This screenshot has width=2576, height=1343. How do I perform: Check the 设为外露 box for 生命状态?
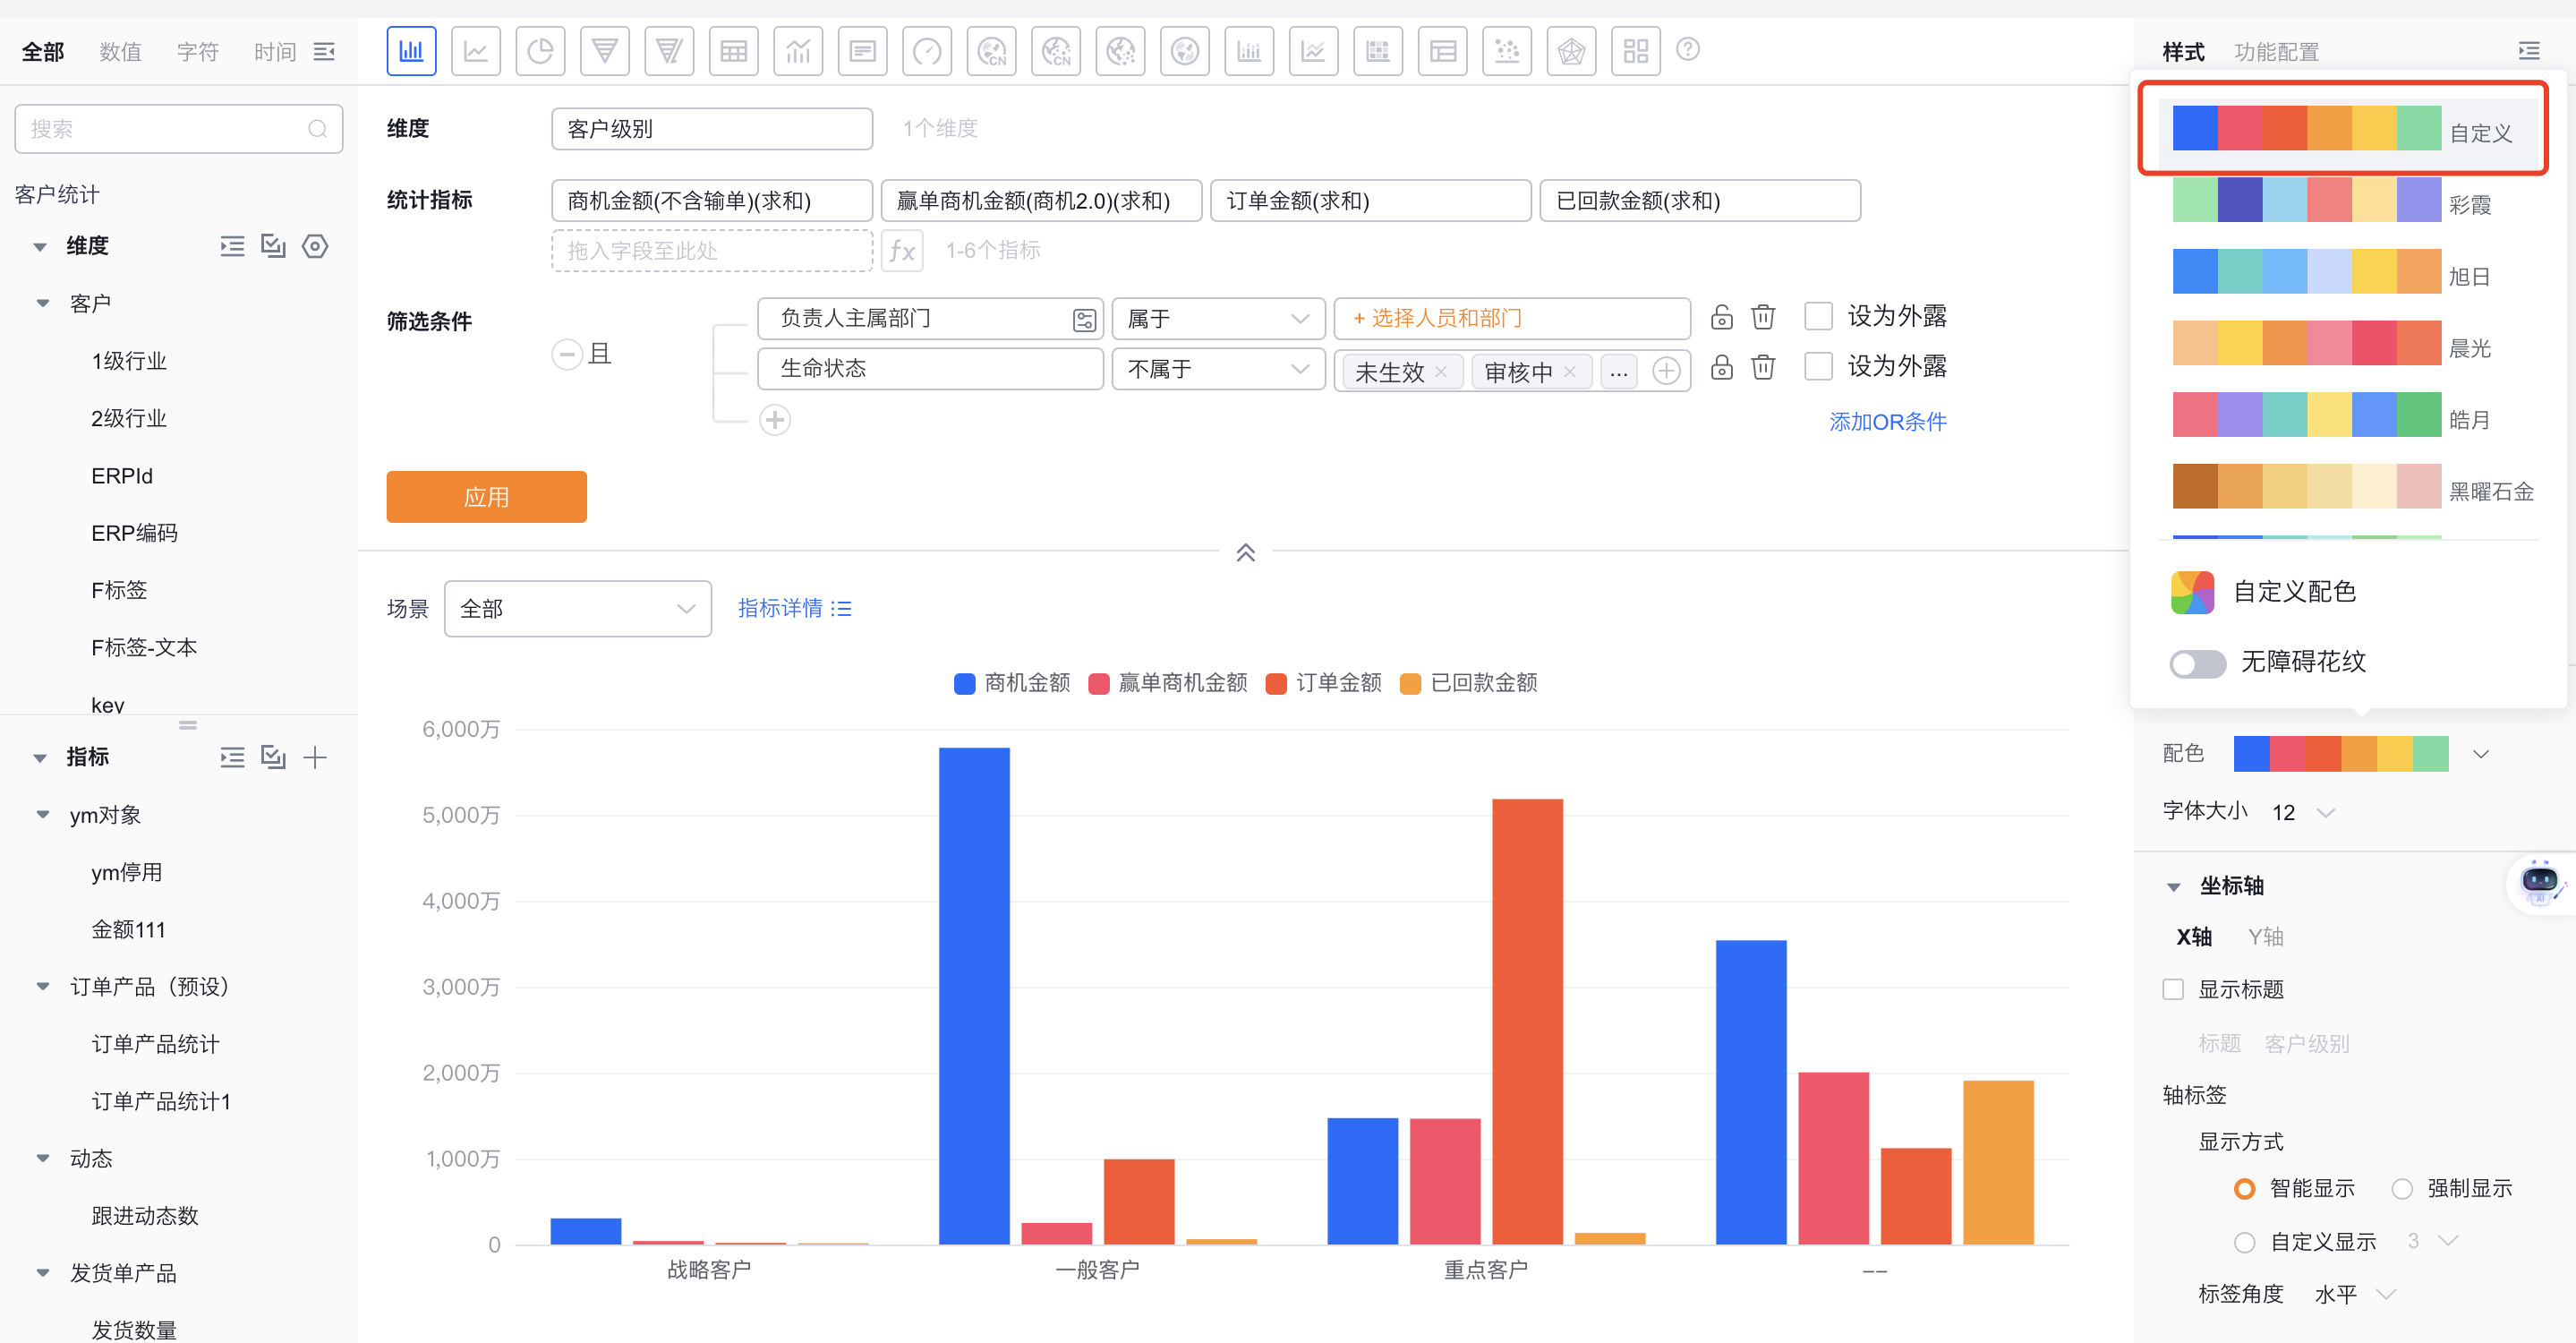[1818, 367]
